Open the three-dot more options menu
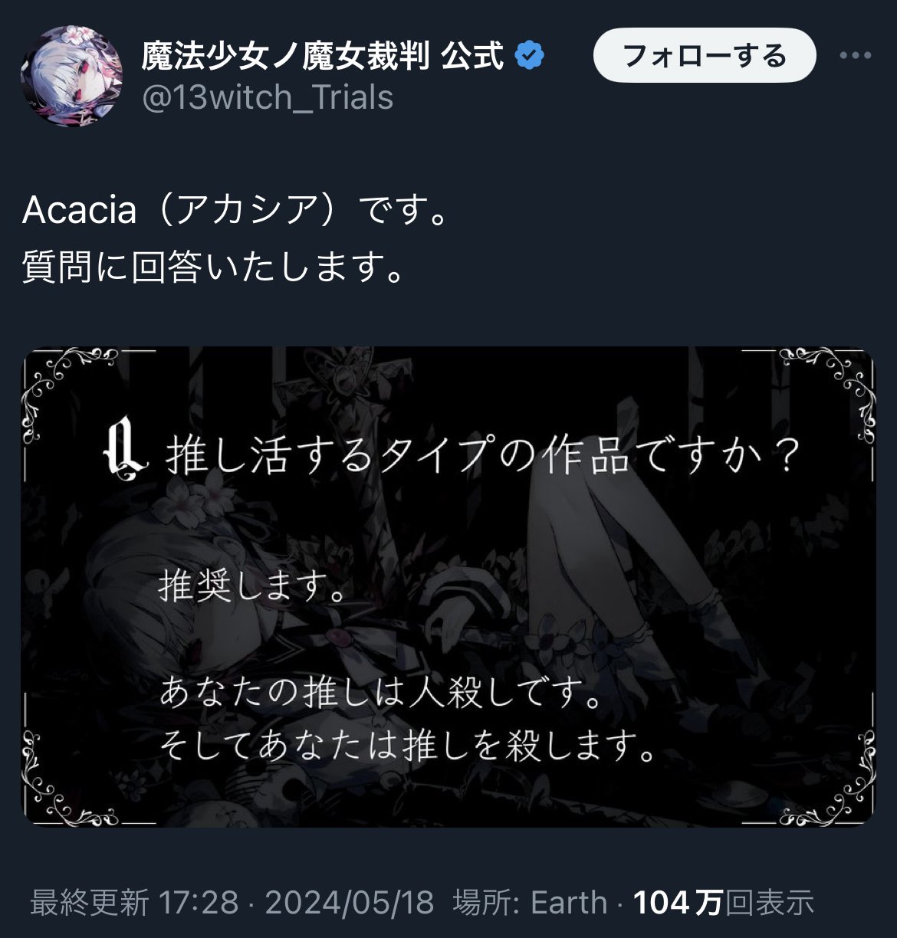The height and width of the screenshot is (938, 897). pyautogui.click(x=856, y=56)
